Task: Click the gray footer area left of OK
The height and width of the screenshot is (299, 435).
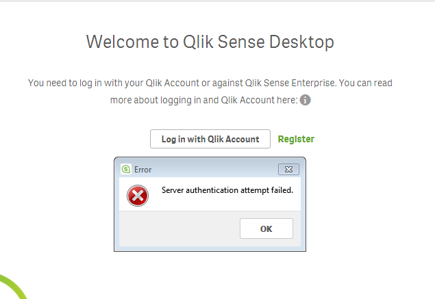Action: [x=178, y=229]
